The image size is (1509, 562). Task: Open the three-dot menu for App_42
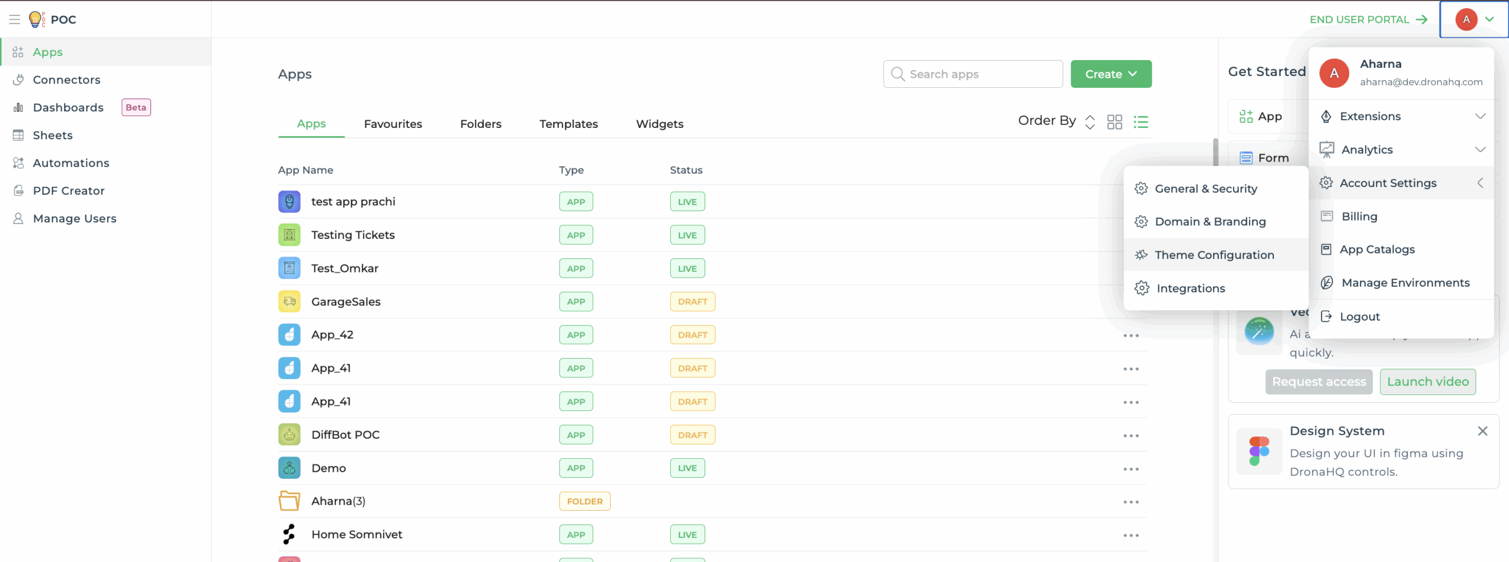1131,334
